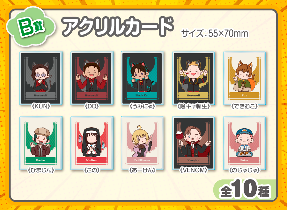
Task: Click the KUN Werewolf acrylic card
Action: (x=41, y=78)
